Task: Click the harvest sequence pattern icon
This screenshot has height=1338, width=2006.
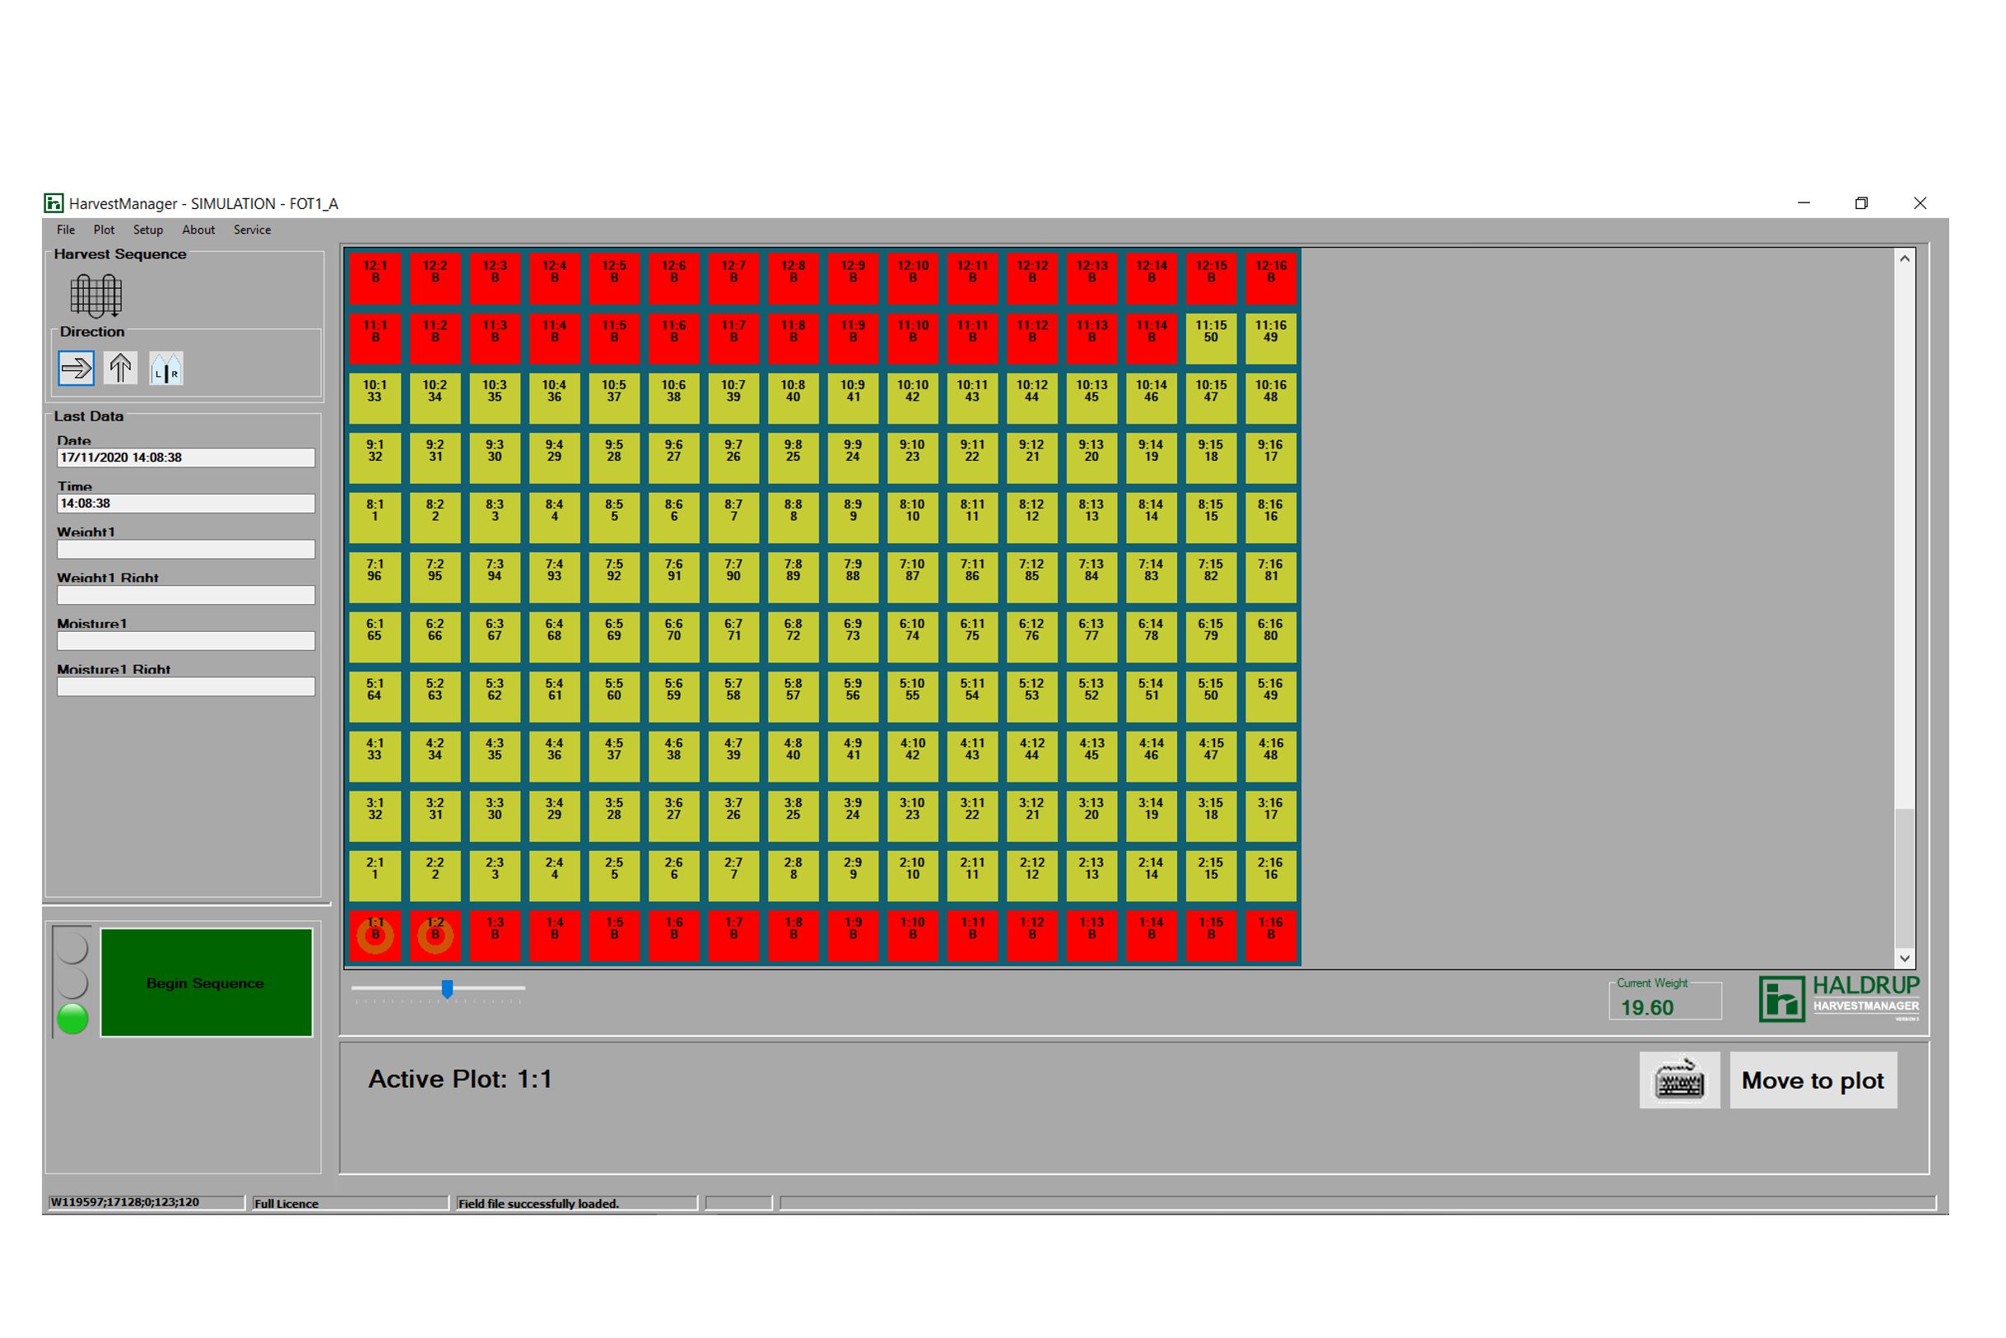Action: [95, 295]
